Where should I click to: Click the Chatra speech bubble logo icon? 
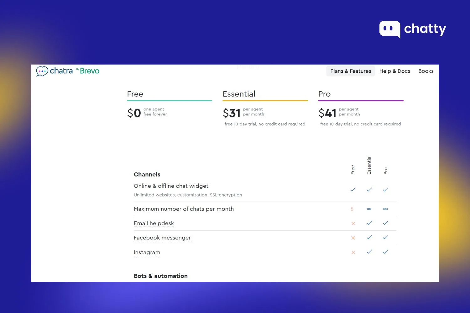coord(42,71)
